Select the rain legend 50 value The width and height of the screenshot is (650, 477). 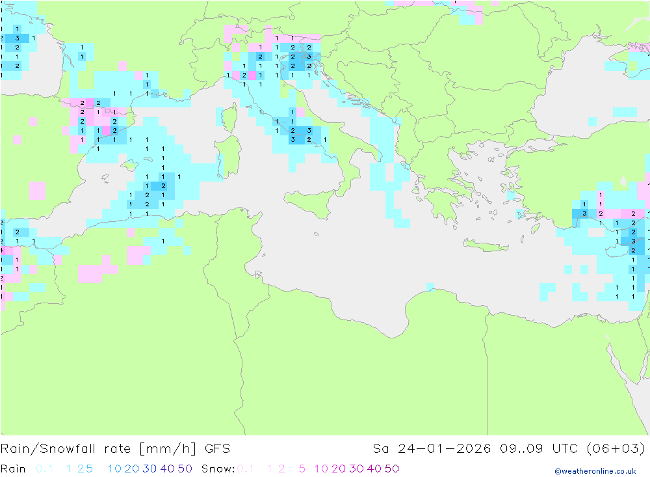185,469
